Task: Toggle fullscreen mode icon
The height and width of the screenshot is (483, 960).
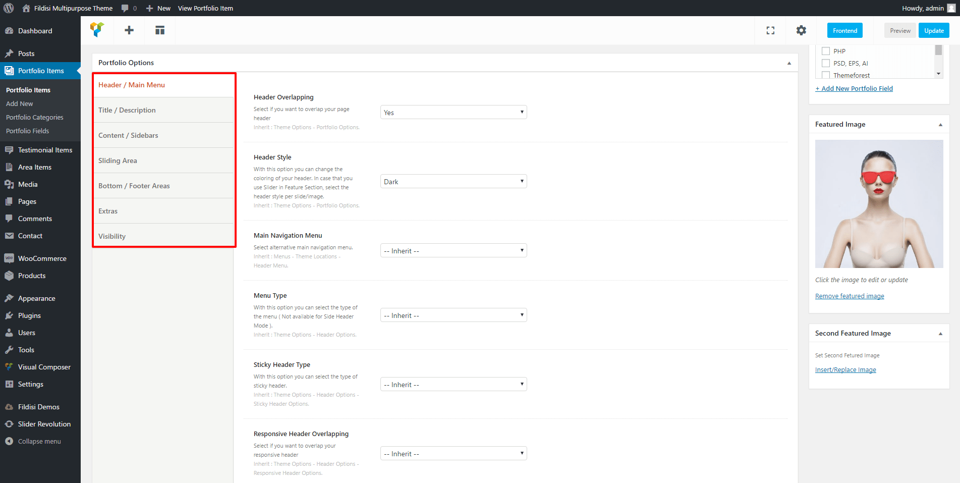Action: [x=770, y=30]
